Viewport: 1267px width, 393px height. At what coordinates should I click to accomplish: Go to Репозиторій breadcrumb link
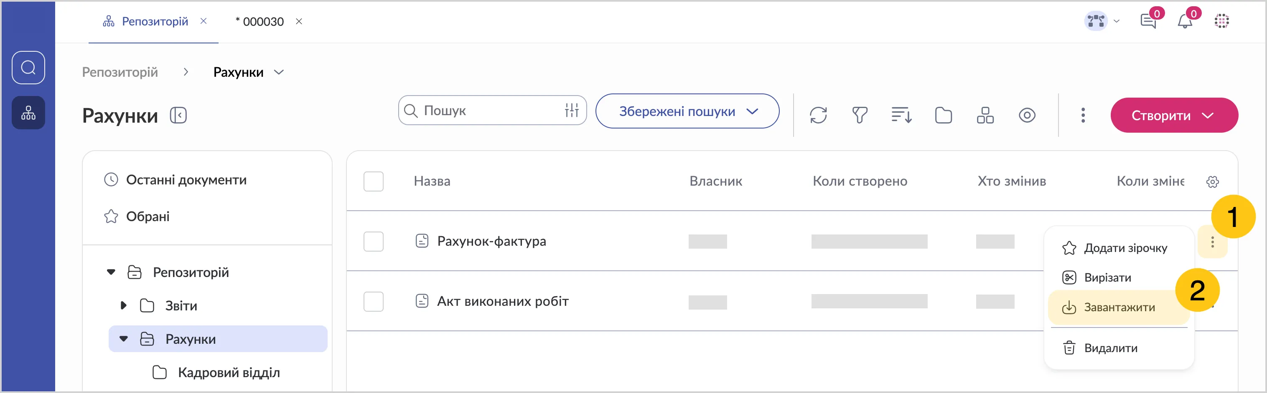[x=120, y=72]
